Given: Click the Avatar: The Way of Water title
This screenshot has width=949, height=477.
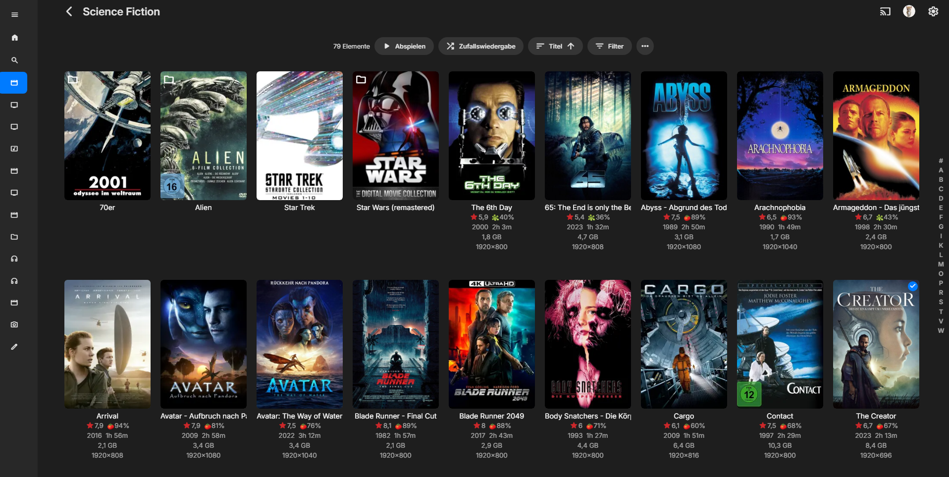Looking at the screenshot, I should 300,416.
